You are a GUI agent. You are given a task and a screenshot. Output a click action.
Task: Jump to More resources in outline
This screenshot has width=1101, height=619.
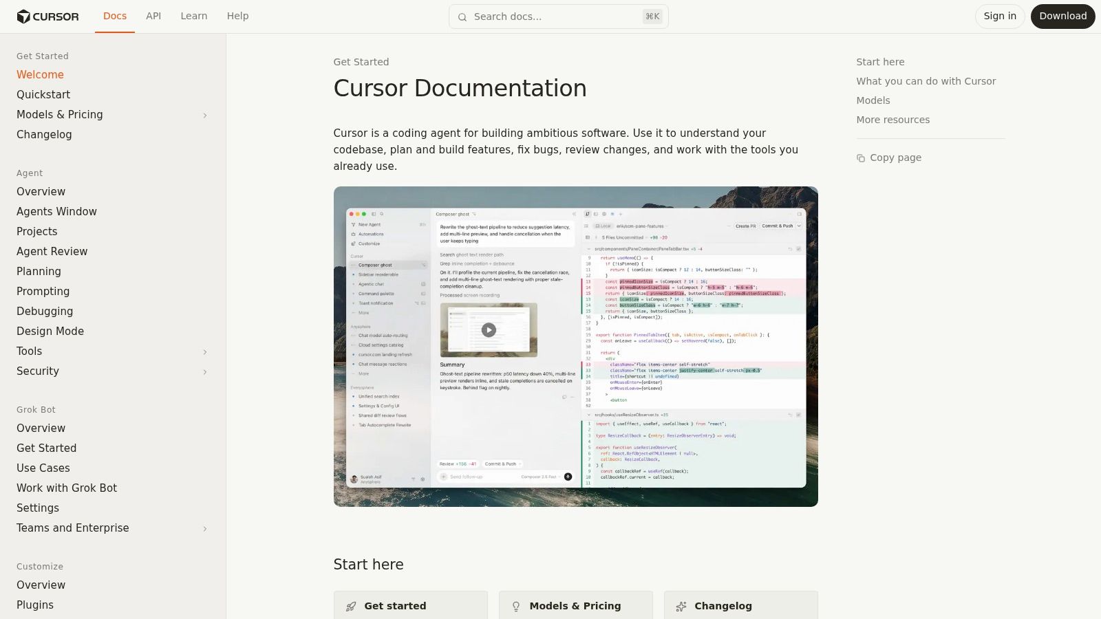893,120
